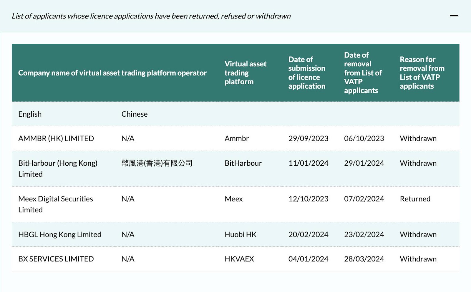Screen dimensions: 471x292
Task: Click the removal date 06/10/2023
Action: point(364,138)
